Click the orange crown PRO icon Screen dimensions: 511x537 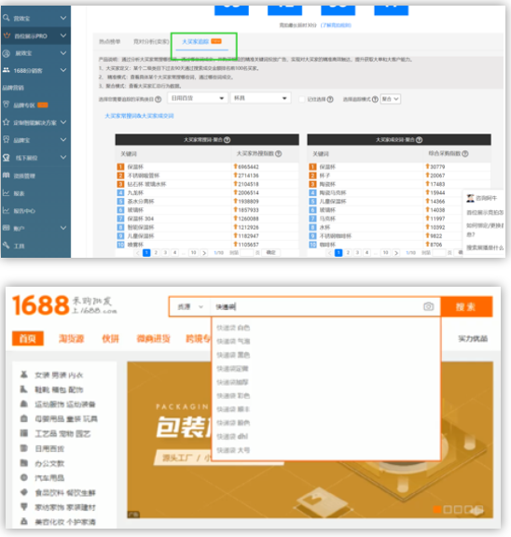(x=7, y=35)
